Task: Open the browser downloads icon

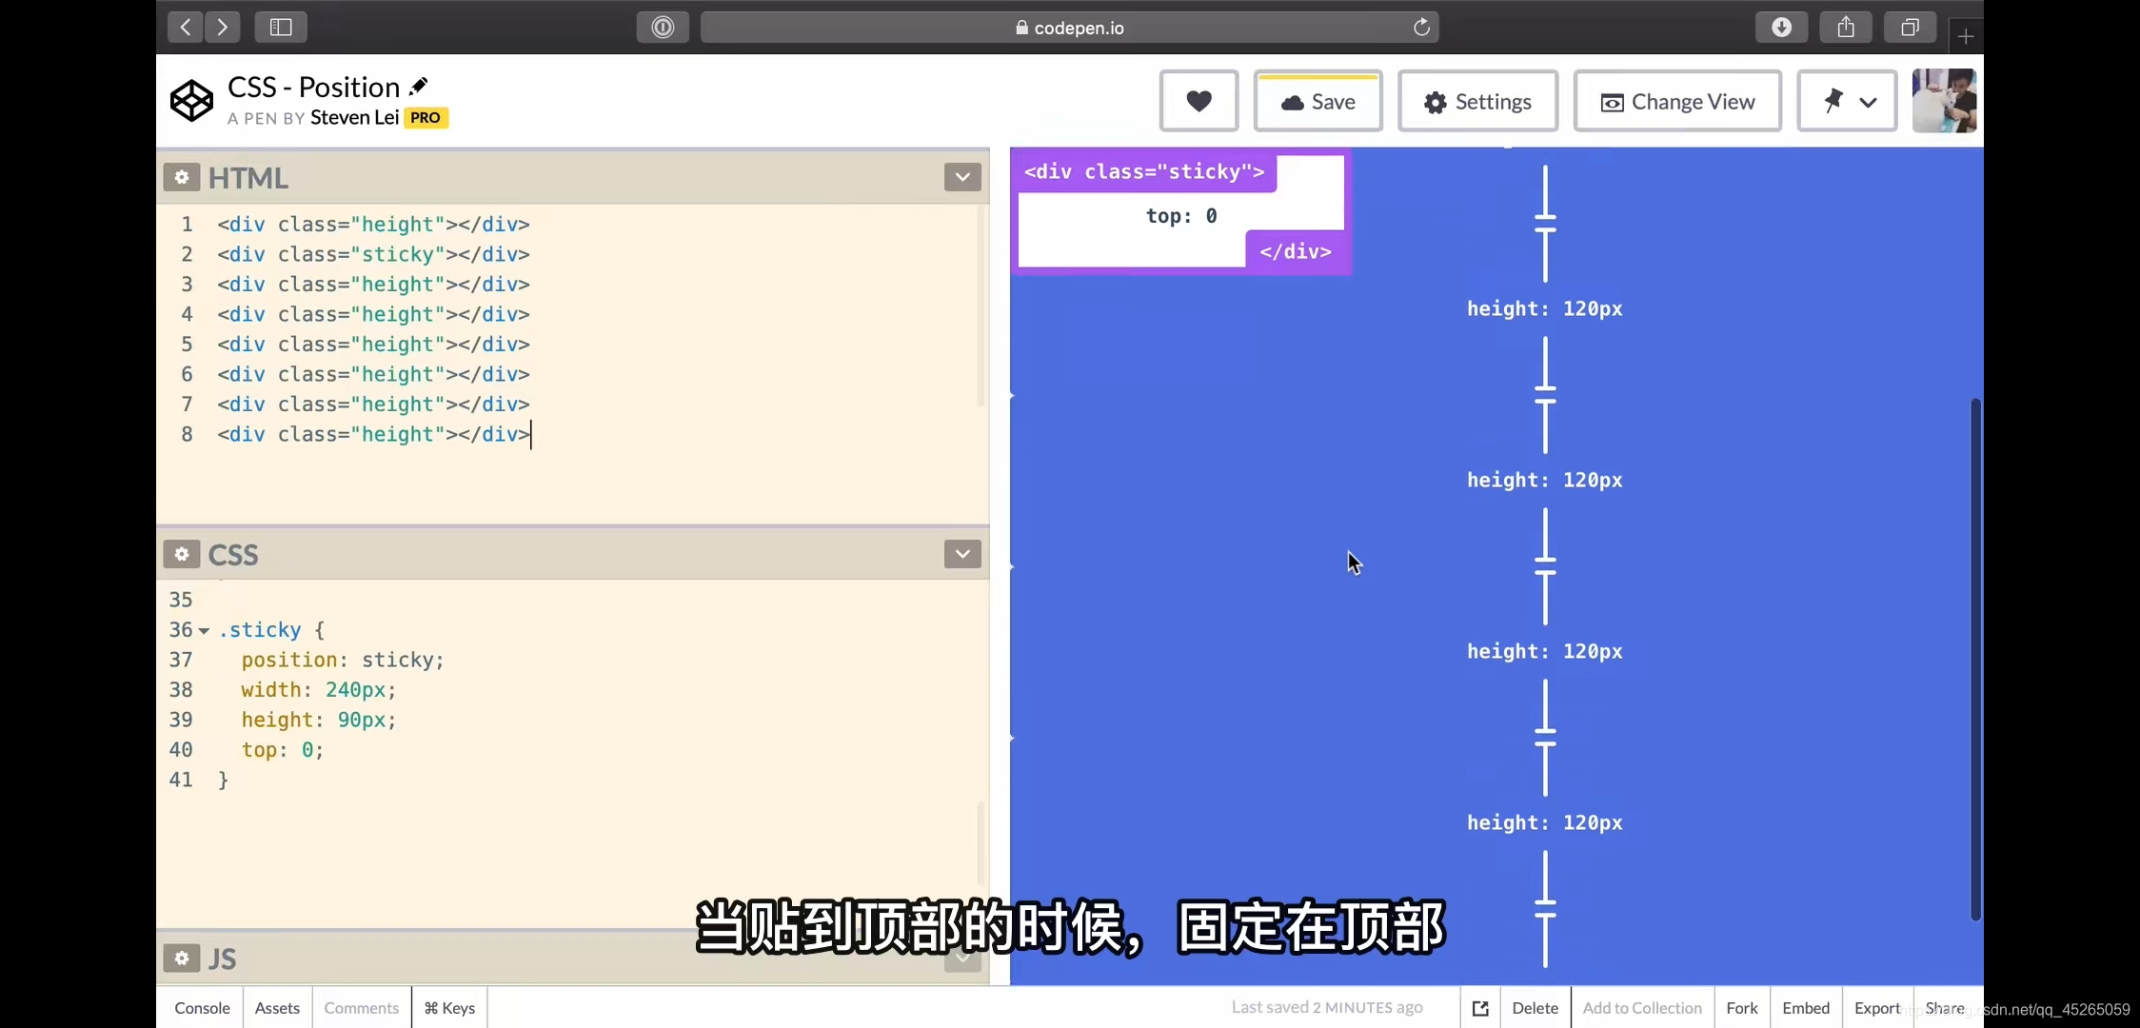Action: pos(1781,27)
